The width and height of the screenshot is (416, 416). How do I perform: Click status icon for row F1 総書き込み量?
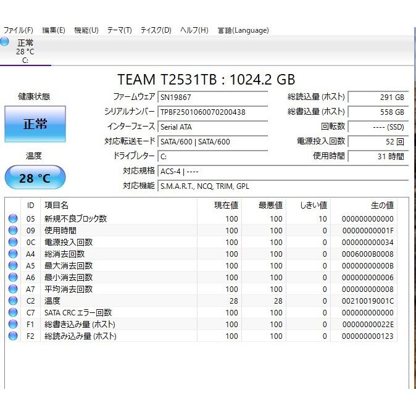[x=13, y=324]
